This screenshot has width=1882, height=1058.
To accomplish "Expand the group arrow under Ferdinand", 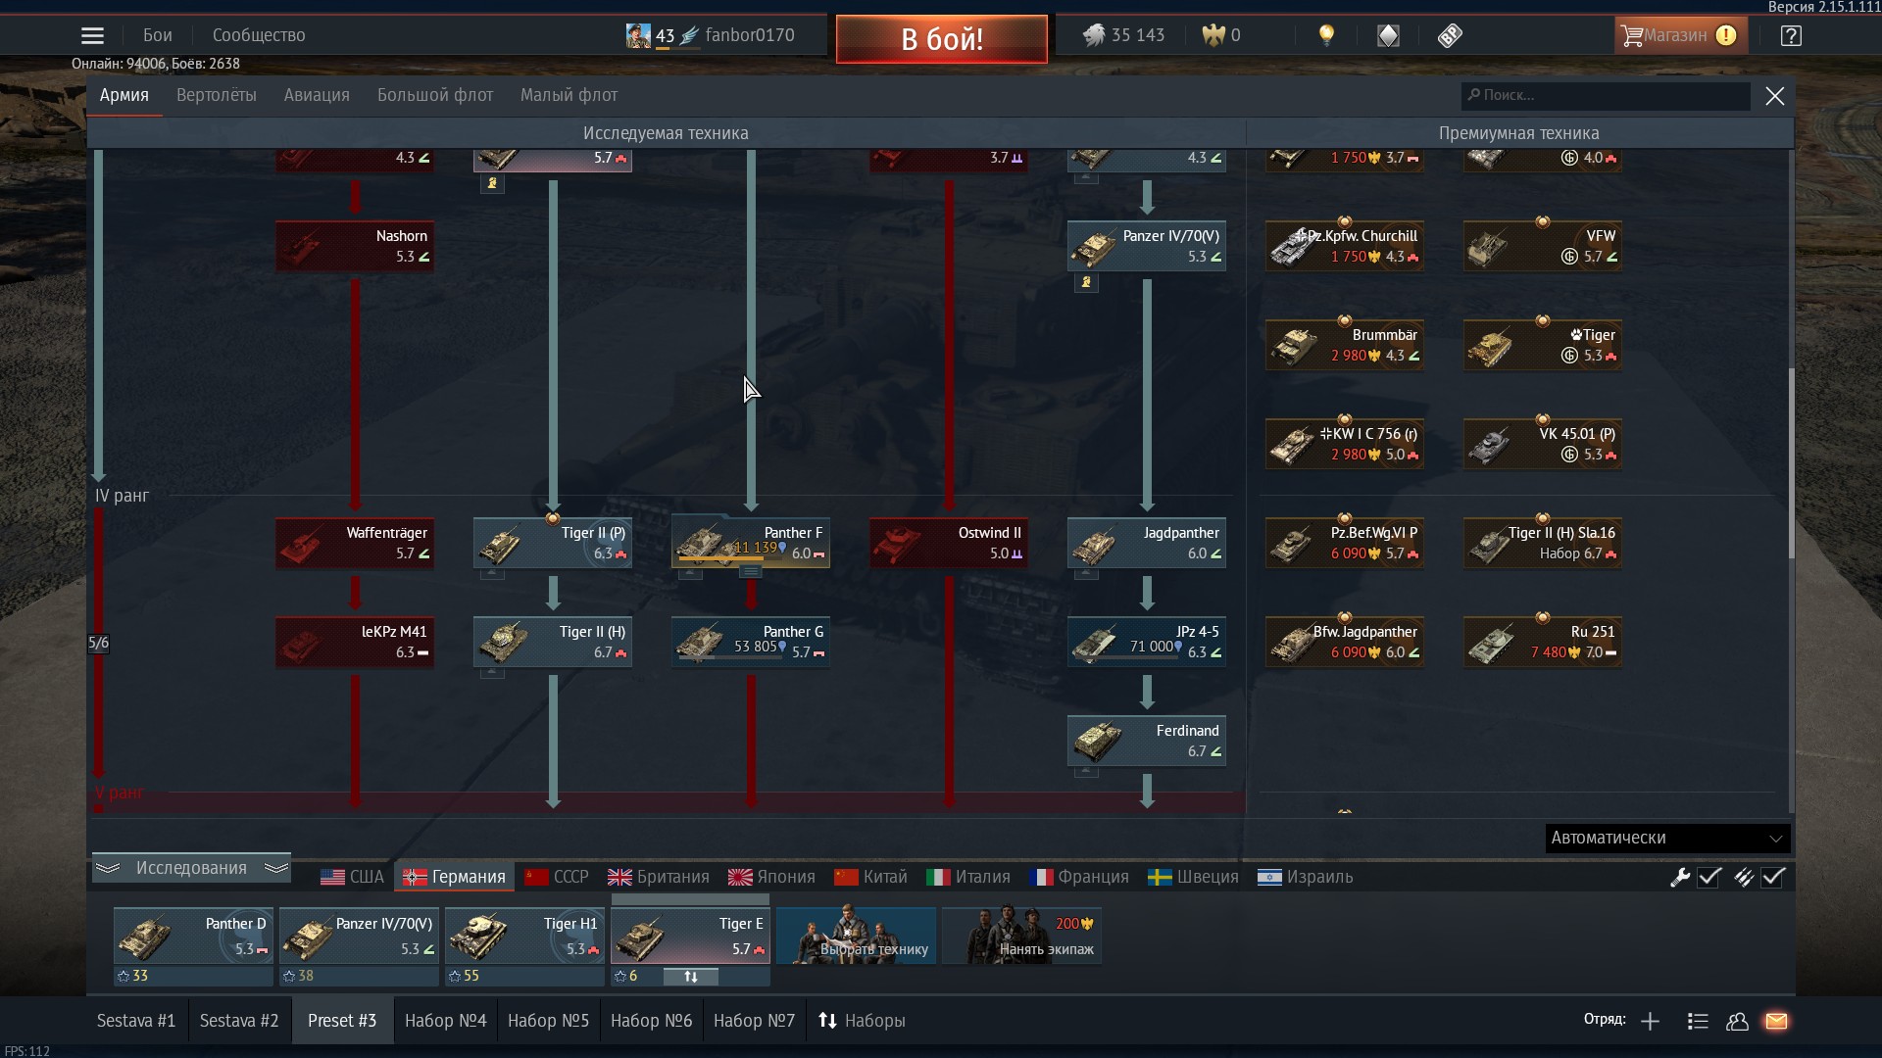I will pos(1086,771).
